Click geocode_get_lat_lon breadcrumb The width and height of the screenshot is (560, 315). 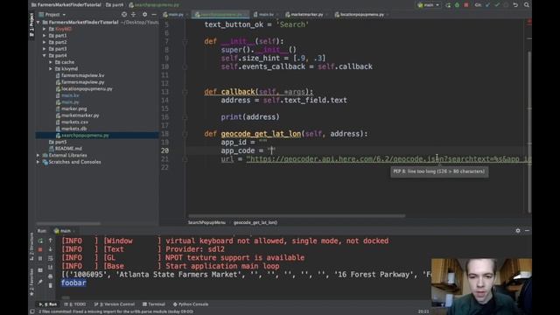[255, 222]
